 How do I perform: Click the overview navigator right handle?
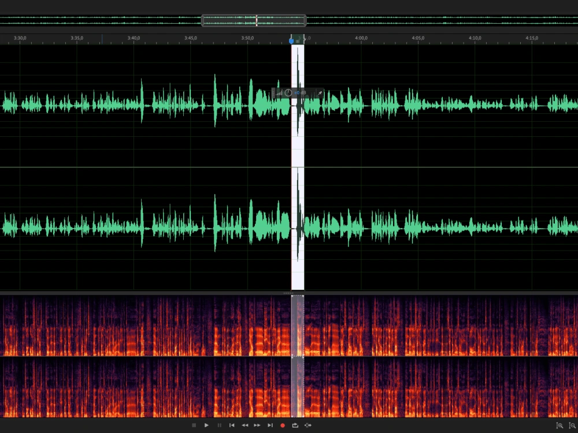[305, 20]
